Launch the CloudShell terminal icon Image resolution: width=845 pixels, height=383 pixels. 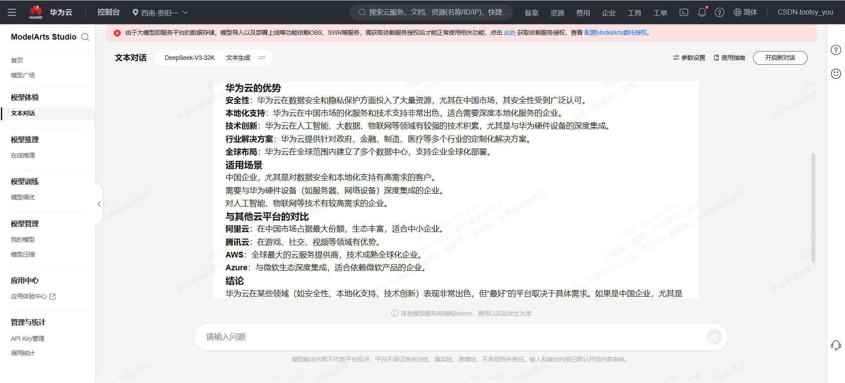click(x=684, y=12)
